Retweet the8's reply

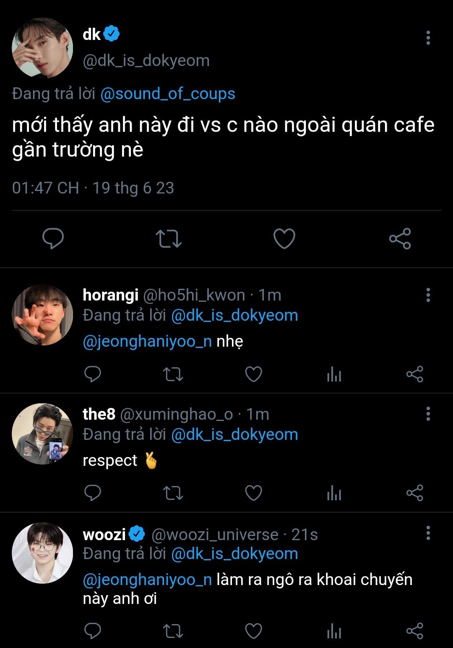coord(173,493)
